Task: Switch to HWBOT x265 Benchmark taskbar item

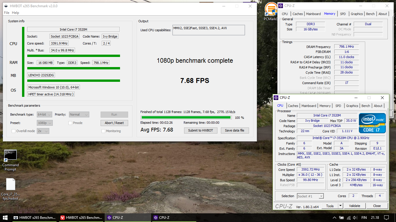Action: 35,218
